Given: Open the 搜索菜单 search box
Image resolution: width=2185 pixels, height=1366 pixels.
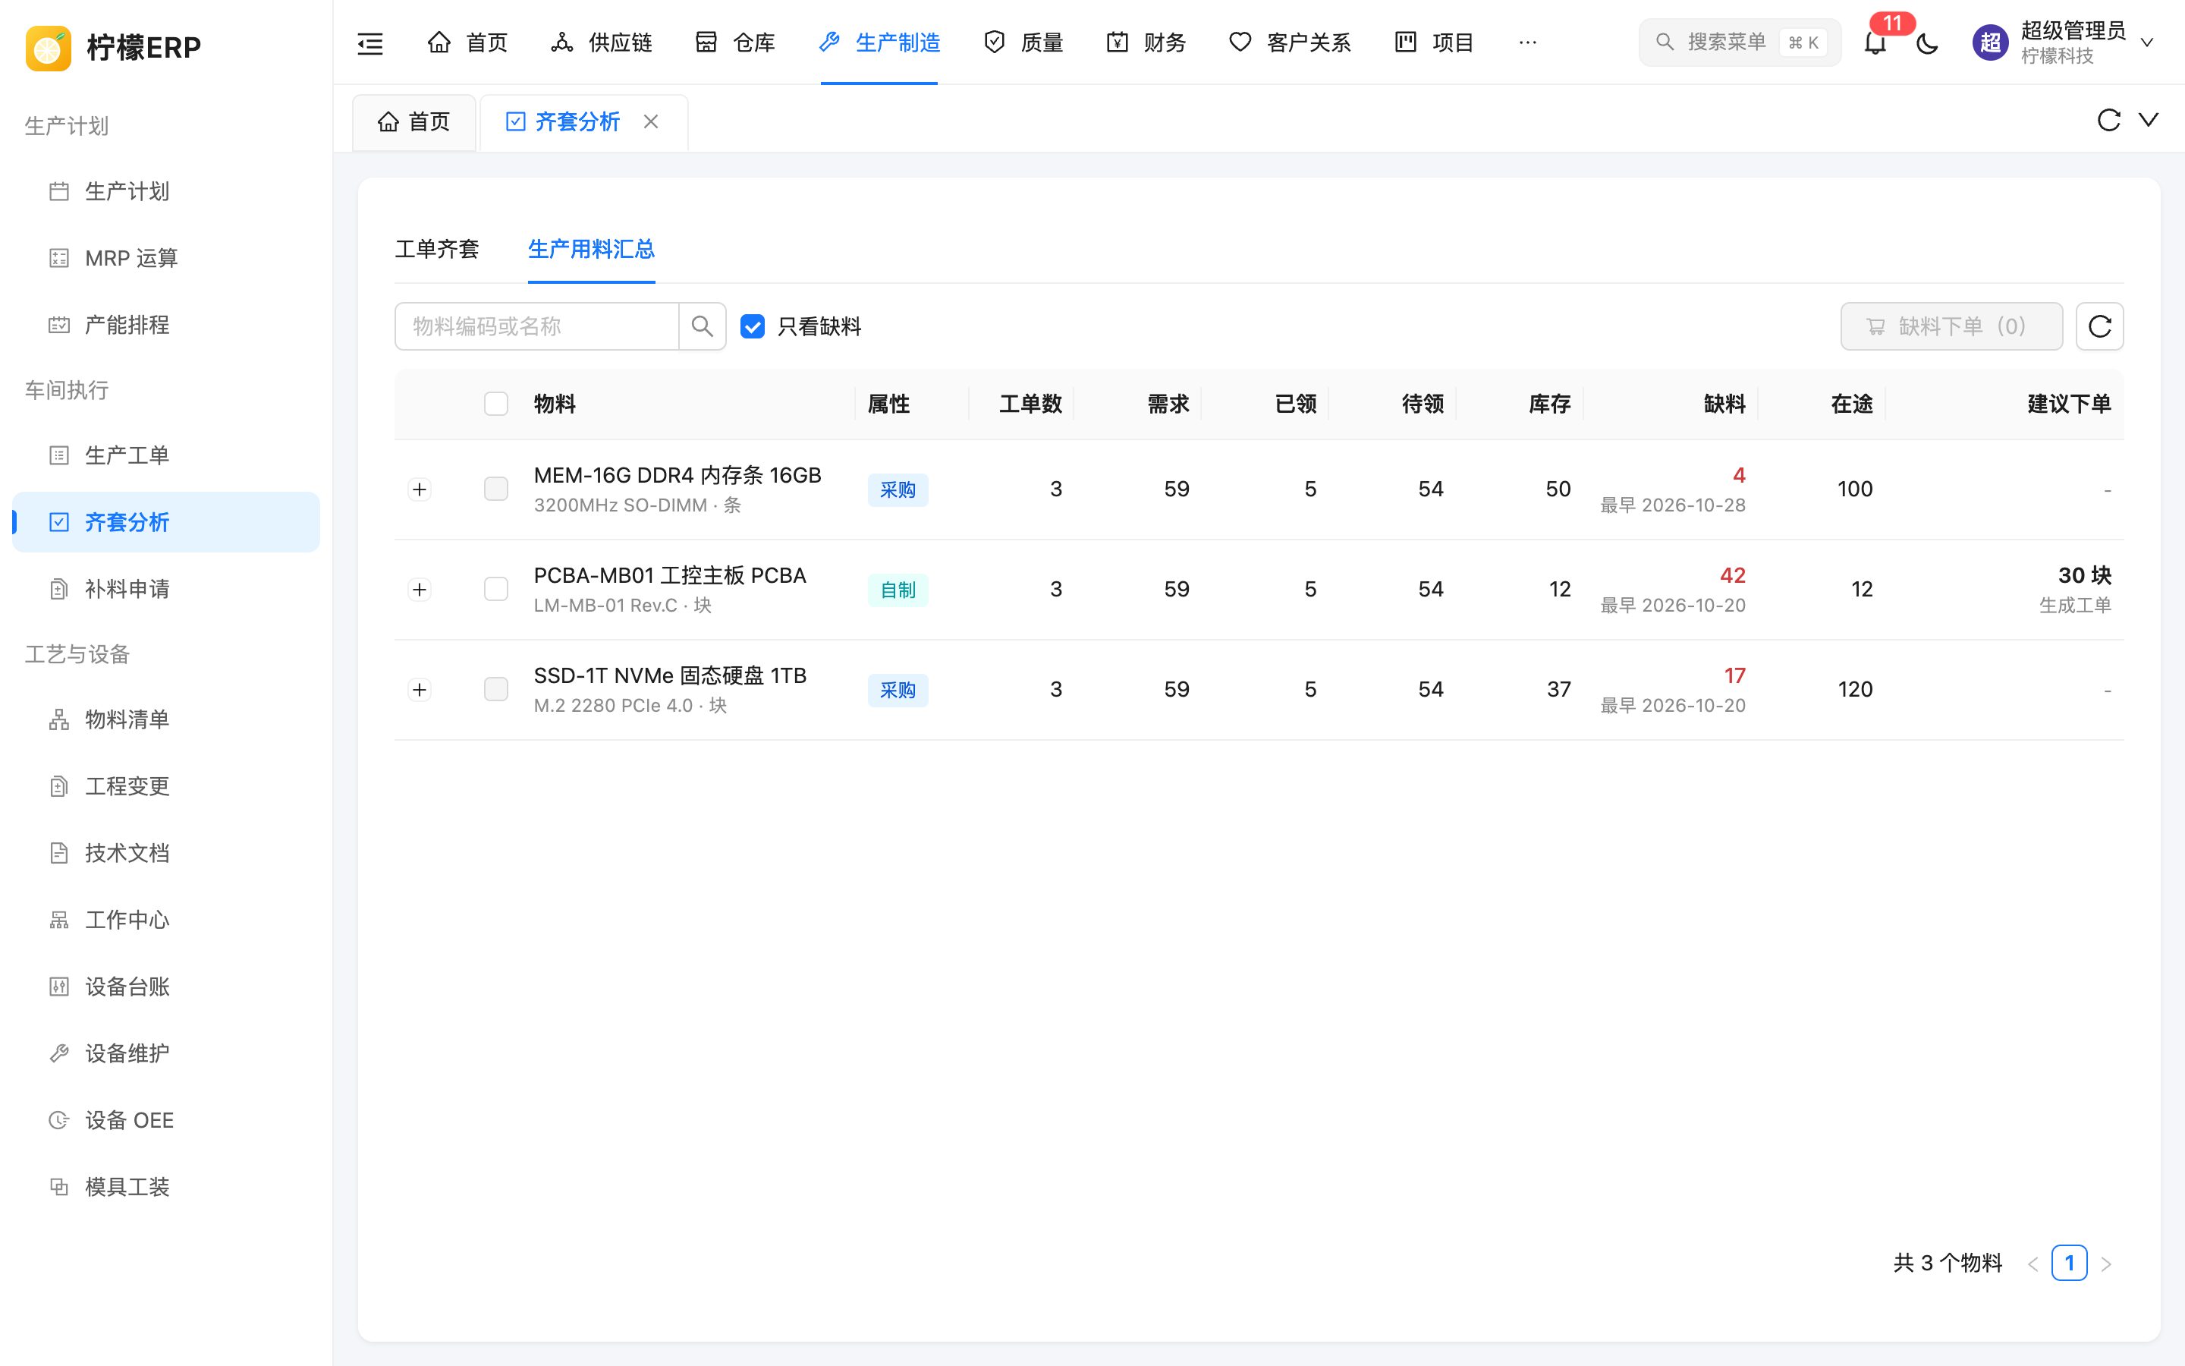Looking at the screenshot, I should point(1739,42).
